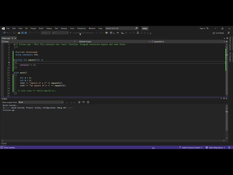
Task: Click the account icon beside Sign in
Action: (x=208, y=28)
